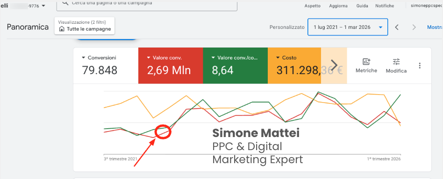This screenshot has width=443, height=179.
Task: Open the Aspetto menu
Action: coord(313,6)
